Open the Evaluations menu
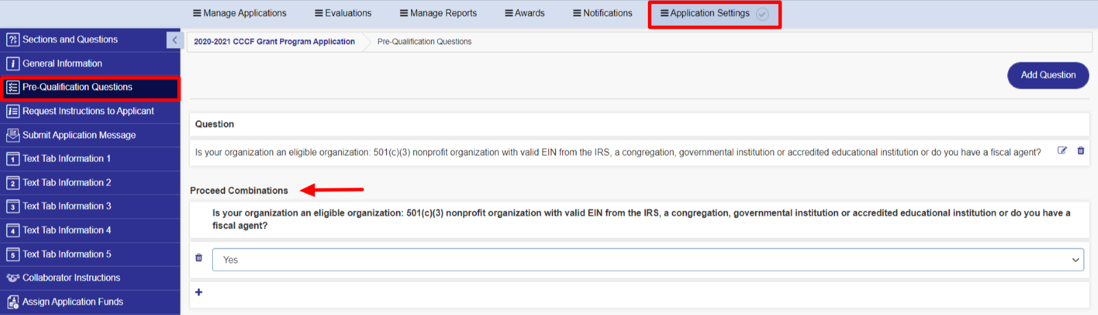Image resolution: width=1098 pixels, height=315 pixels. 343,13
